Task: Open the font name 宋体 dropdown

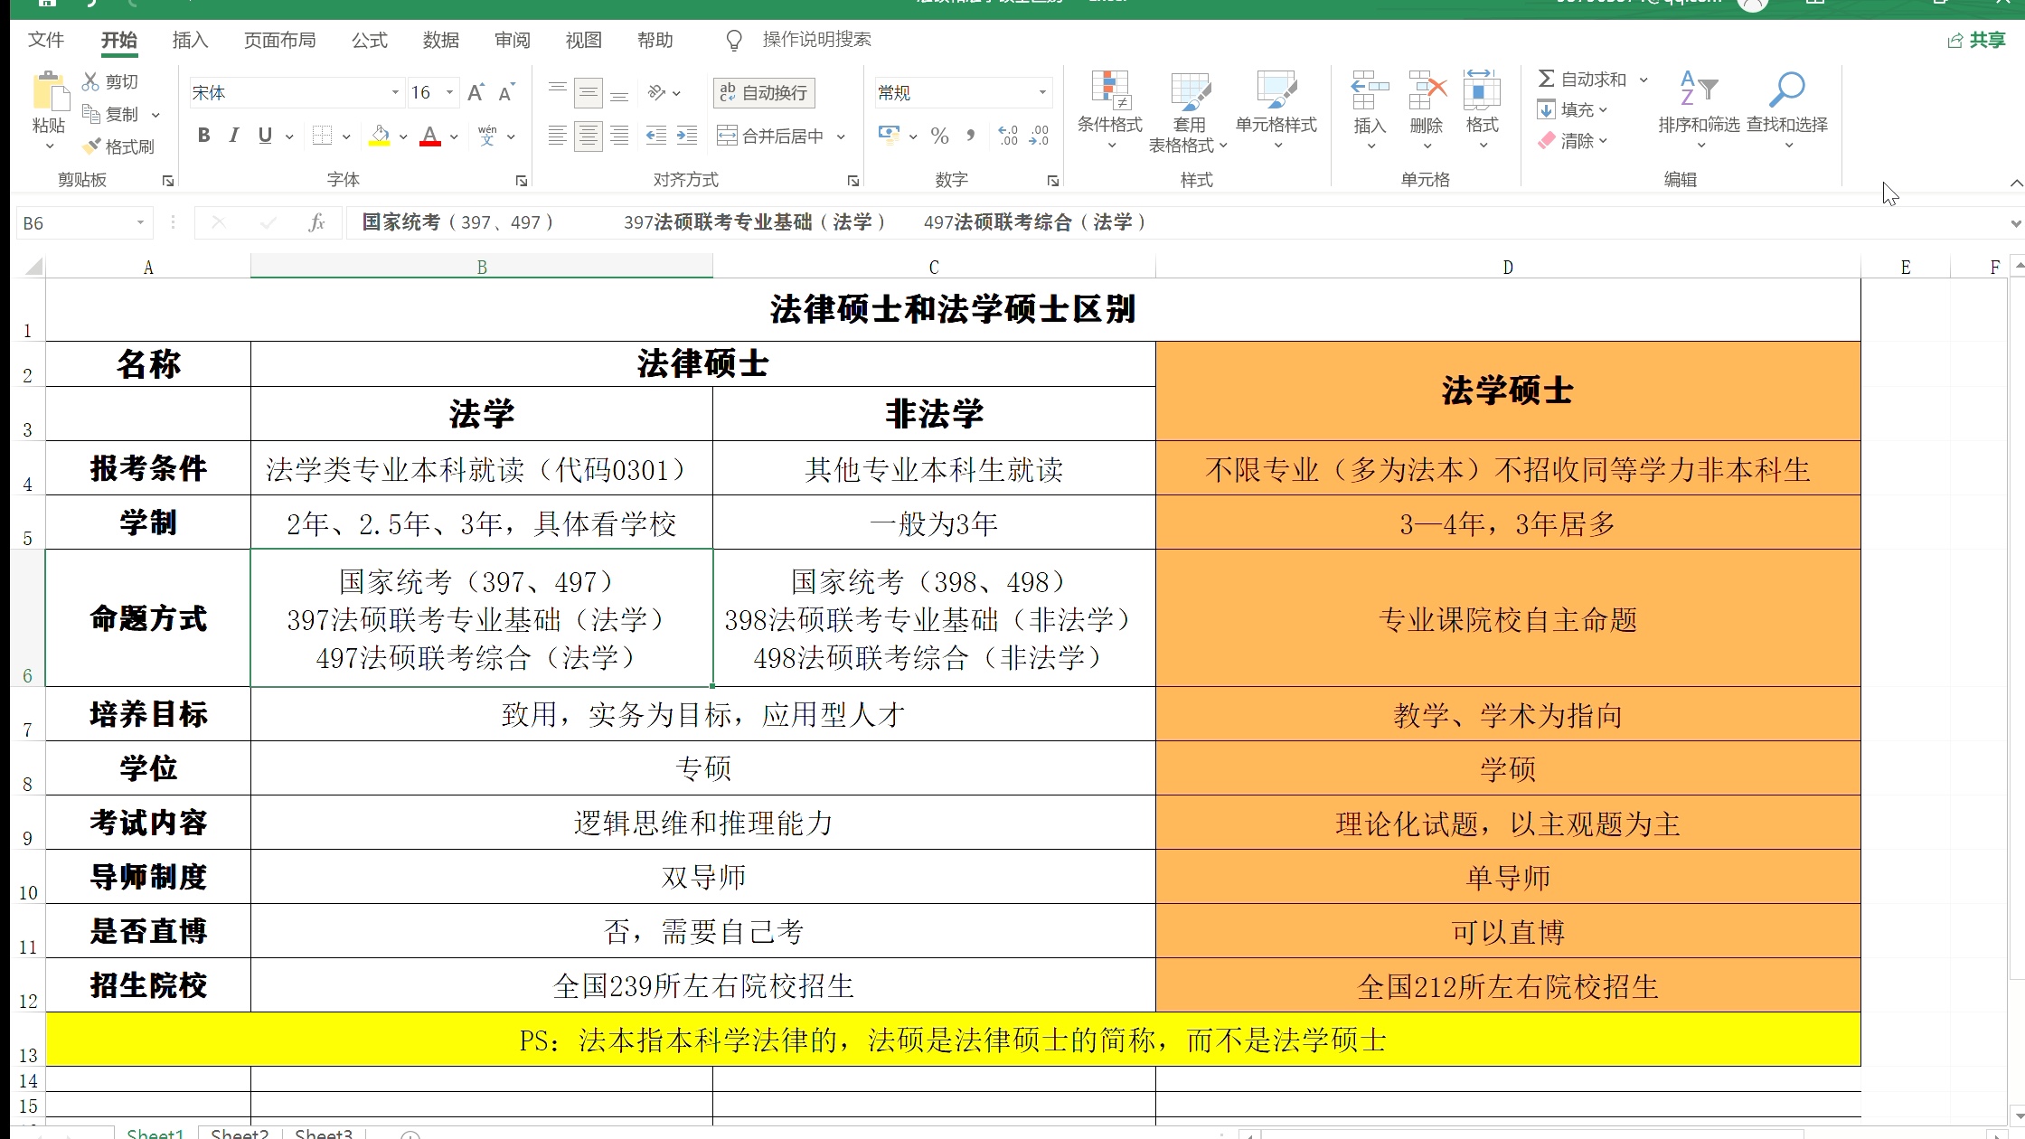Action: pyautogui.click(x=395, y=92)
